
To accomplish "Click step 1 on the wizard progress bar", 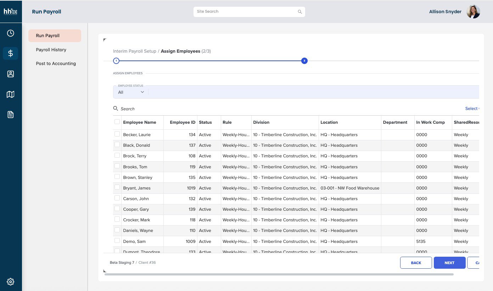I will click(116, 60).
